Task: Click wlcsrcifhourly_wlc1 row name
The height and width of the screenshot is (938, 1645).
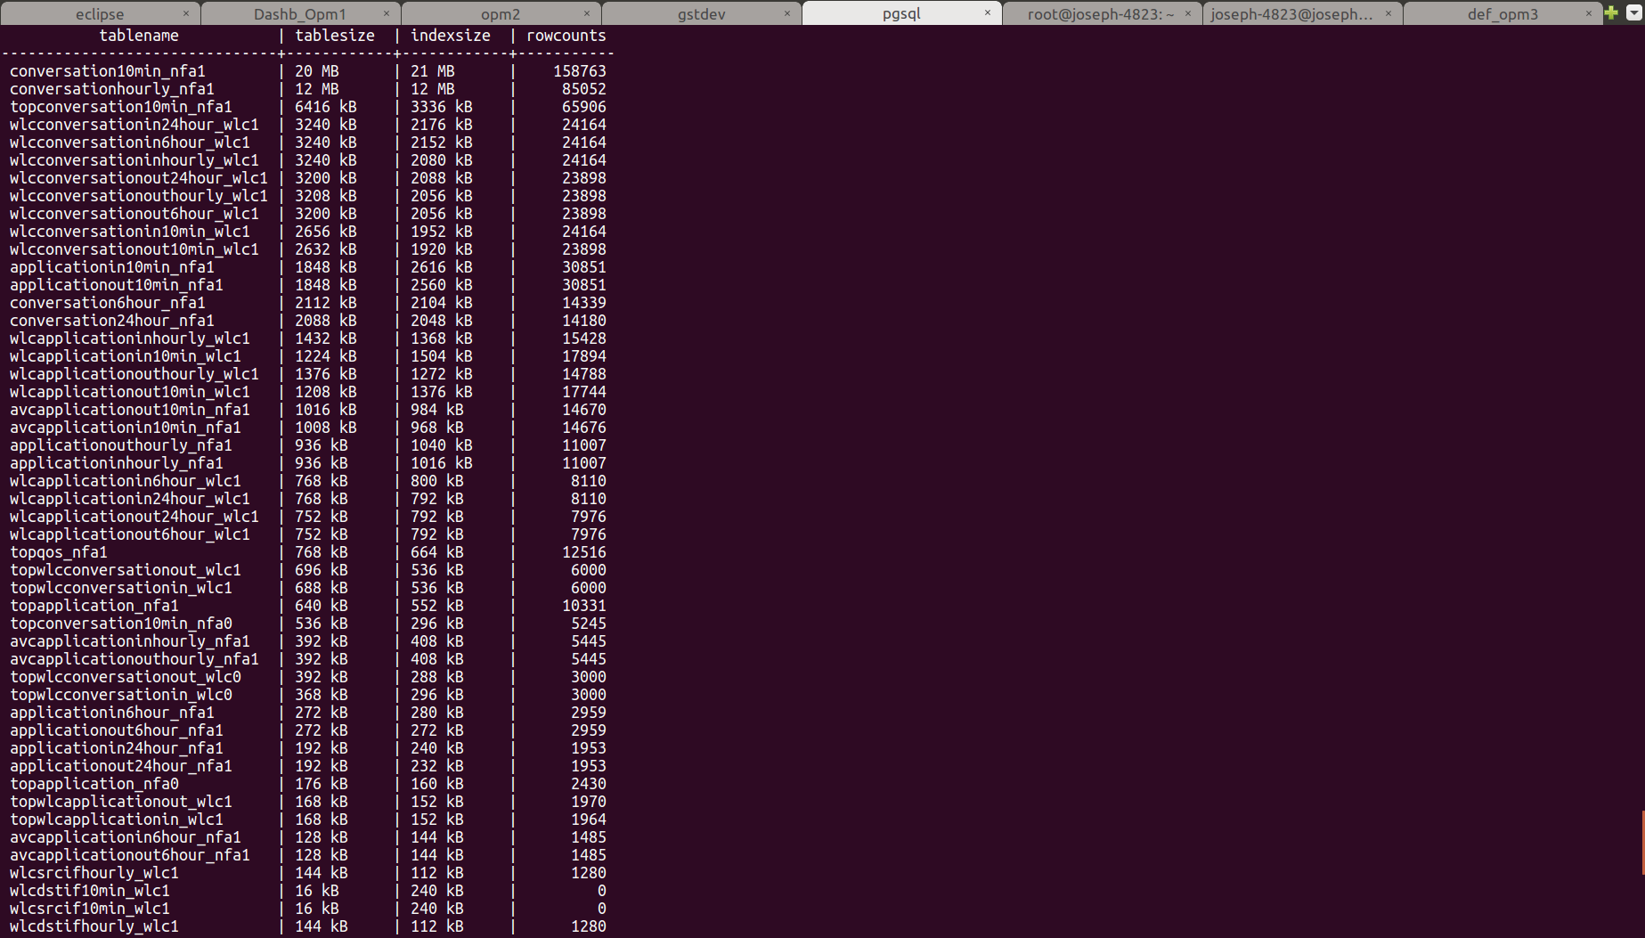Action: coord(94,873)
